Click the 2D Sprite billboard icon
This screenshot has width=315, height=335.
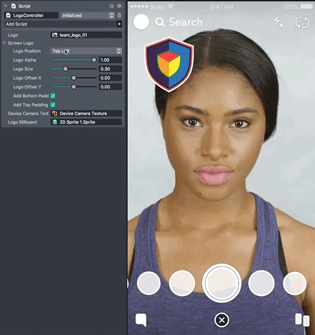coord(54,122)
